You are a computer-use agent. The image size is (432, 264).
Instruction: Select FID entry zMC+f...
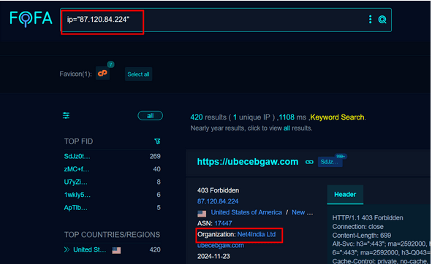coord(77,169)
